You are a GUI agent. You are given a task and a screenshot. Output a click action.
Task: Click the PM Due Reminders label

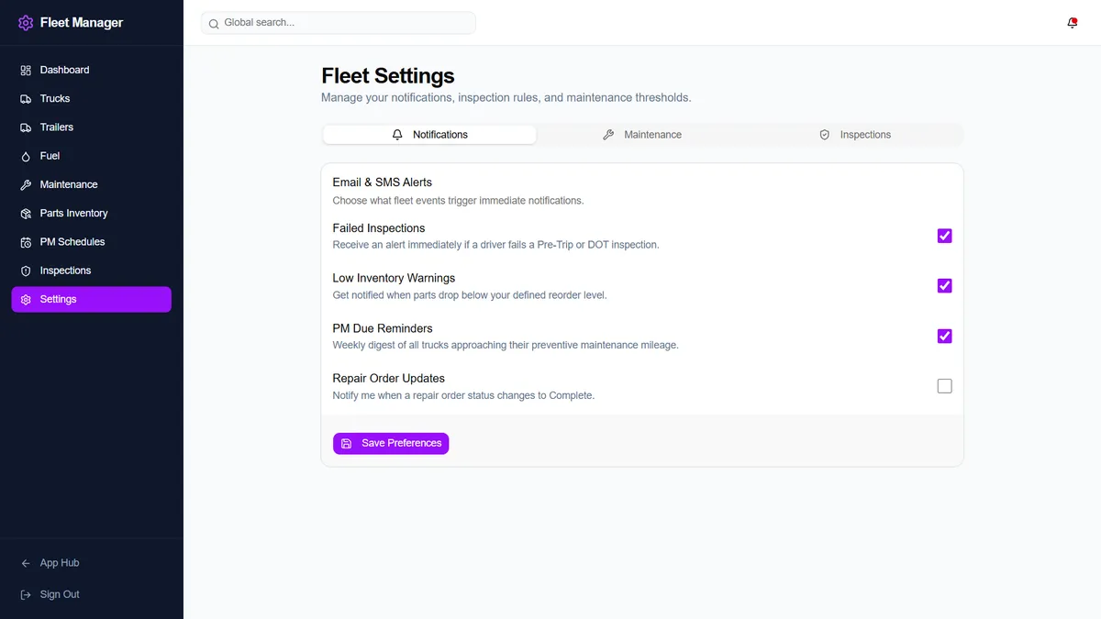383,328
